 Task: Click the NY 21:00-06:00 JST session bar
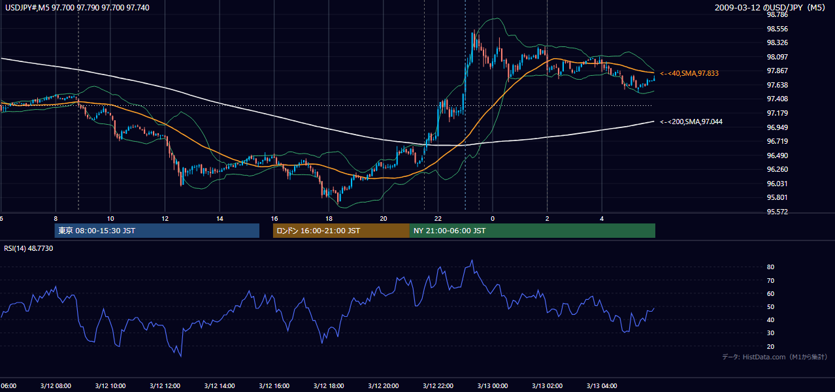point(532,231)
